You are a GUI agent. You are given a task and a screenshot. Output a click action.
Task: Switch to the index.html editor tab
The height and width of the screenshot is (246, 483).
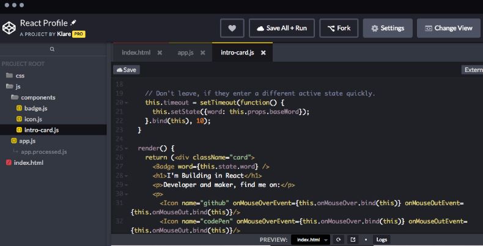[x=136, y=52]
